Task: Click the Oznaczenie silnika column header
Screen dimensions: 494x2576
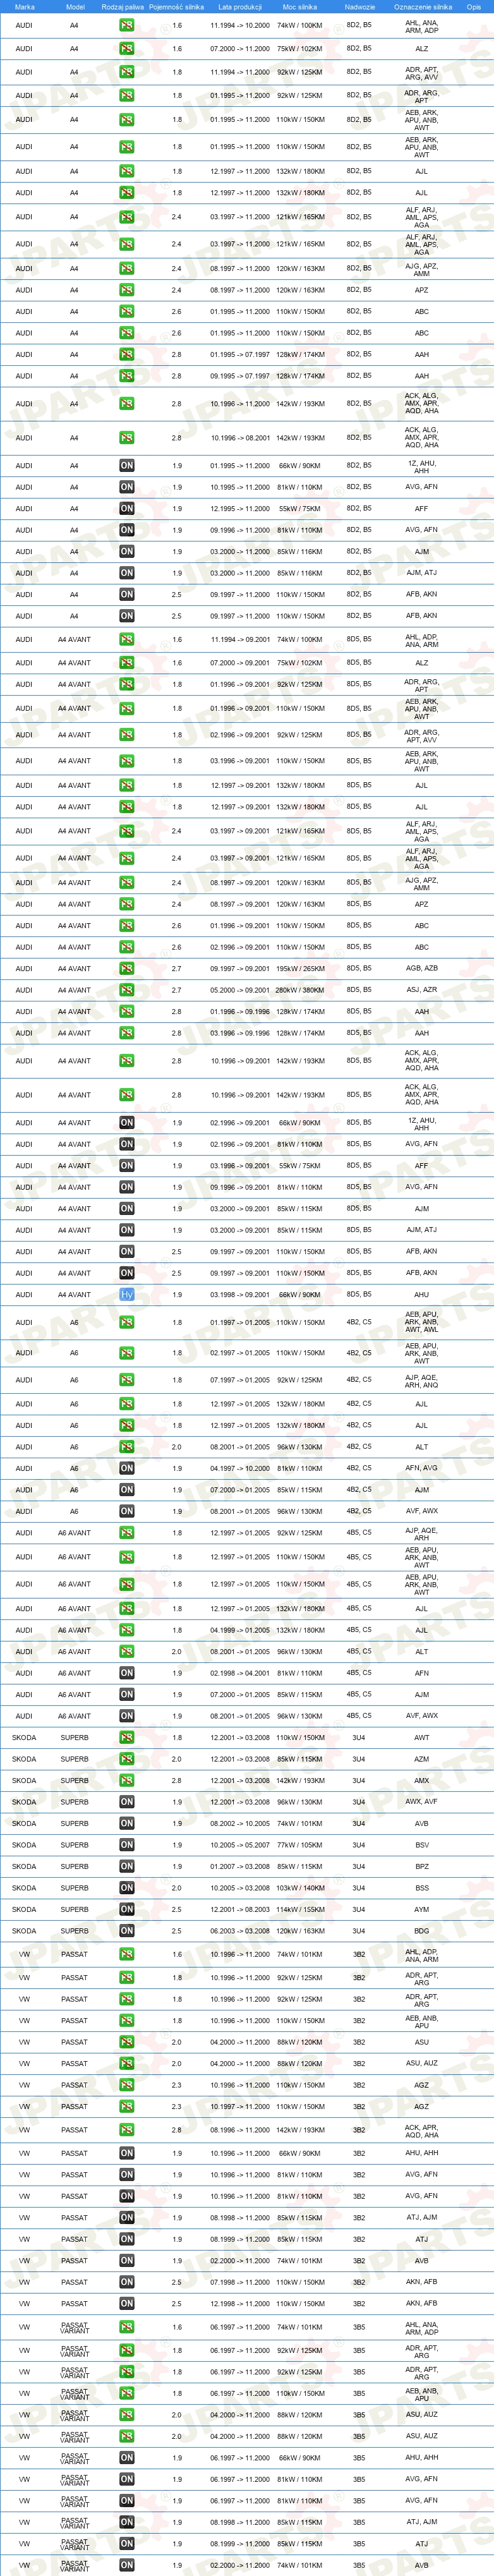Action: coord(422,6)
